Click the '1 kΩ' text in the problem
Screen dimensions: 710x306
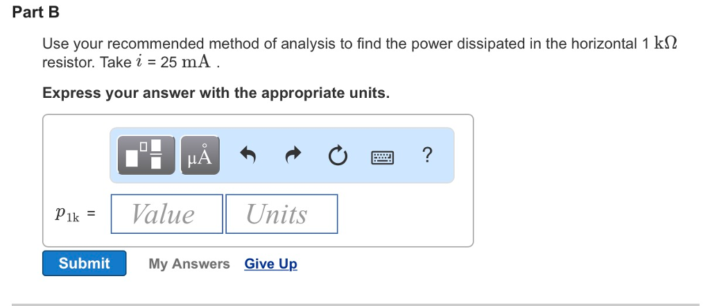coord(659,44)
